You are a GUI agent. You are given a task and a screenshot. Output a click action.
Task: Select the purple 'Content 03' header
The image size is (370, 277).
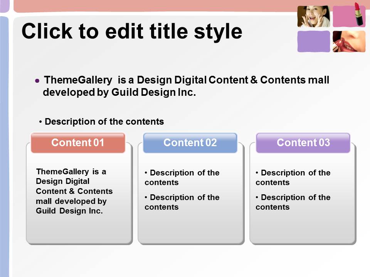point(303,143)
